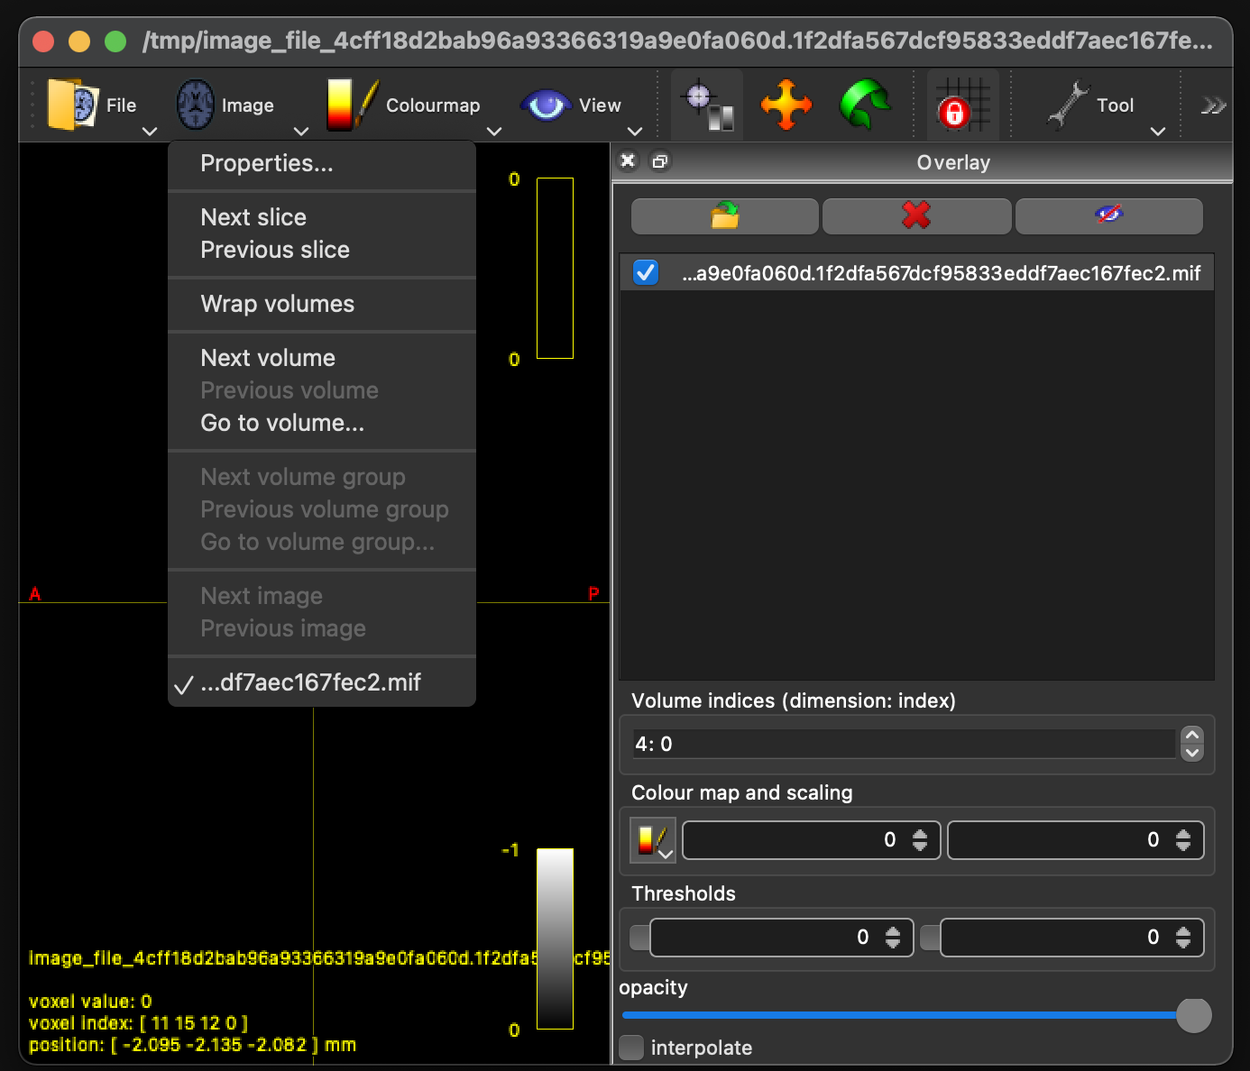1250x1071 pixels.
Task: Activate the green rotate view mode tool
Action: click(x=862, y=105)
